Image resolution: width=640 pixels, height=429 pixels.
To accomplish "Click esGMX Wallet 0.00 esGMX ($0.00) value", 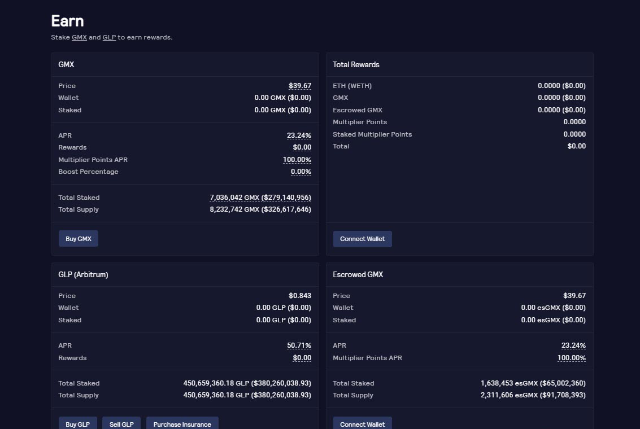I will (553, 308).
